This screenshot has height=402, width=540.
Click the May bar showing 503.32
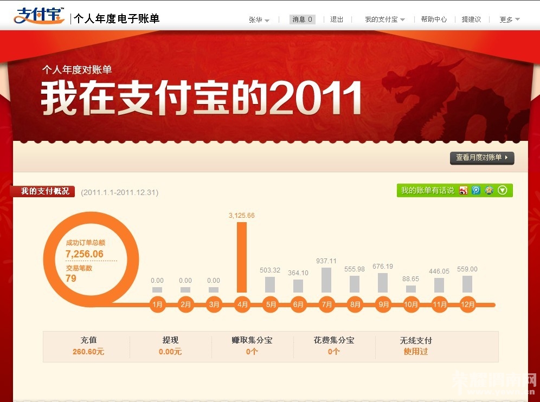[270, 284]
